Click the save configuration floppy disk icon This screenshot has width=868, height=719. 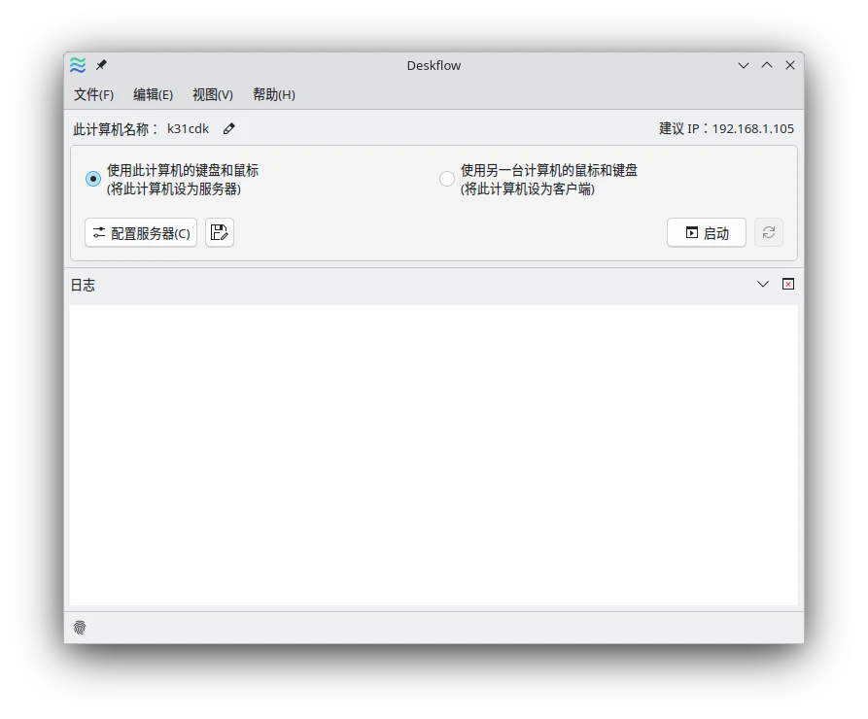[x=220, y=232]
